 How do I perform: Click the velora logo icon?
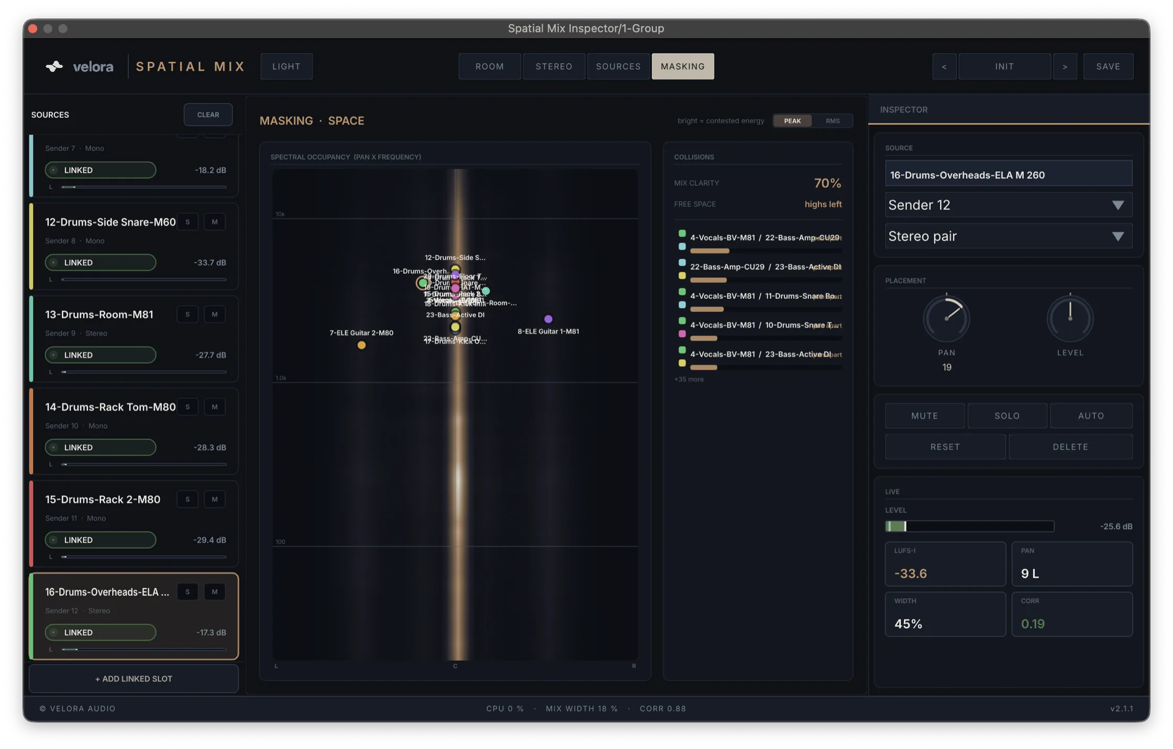coord(54,66)
